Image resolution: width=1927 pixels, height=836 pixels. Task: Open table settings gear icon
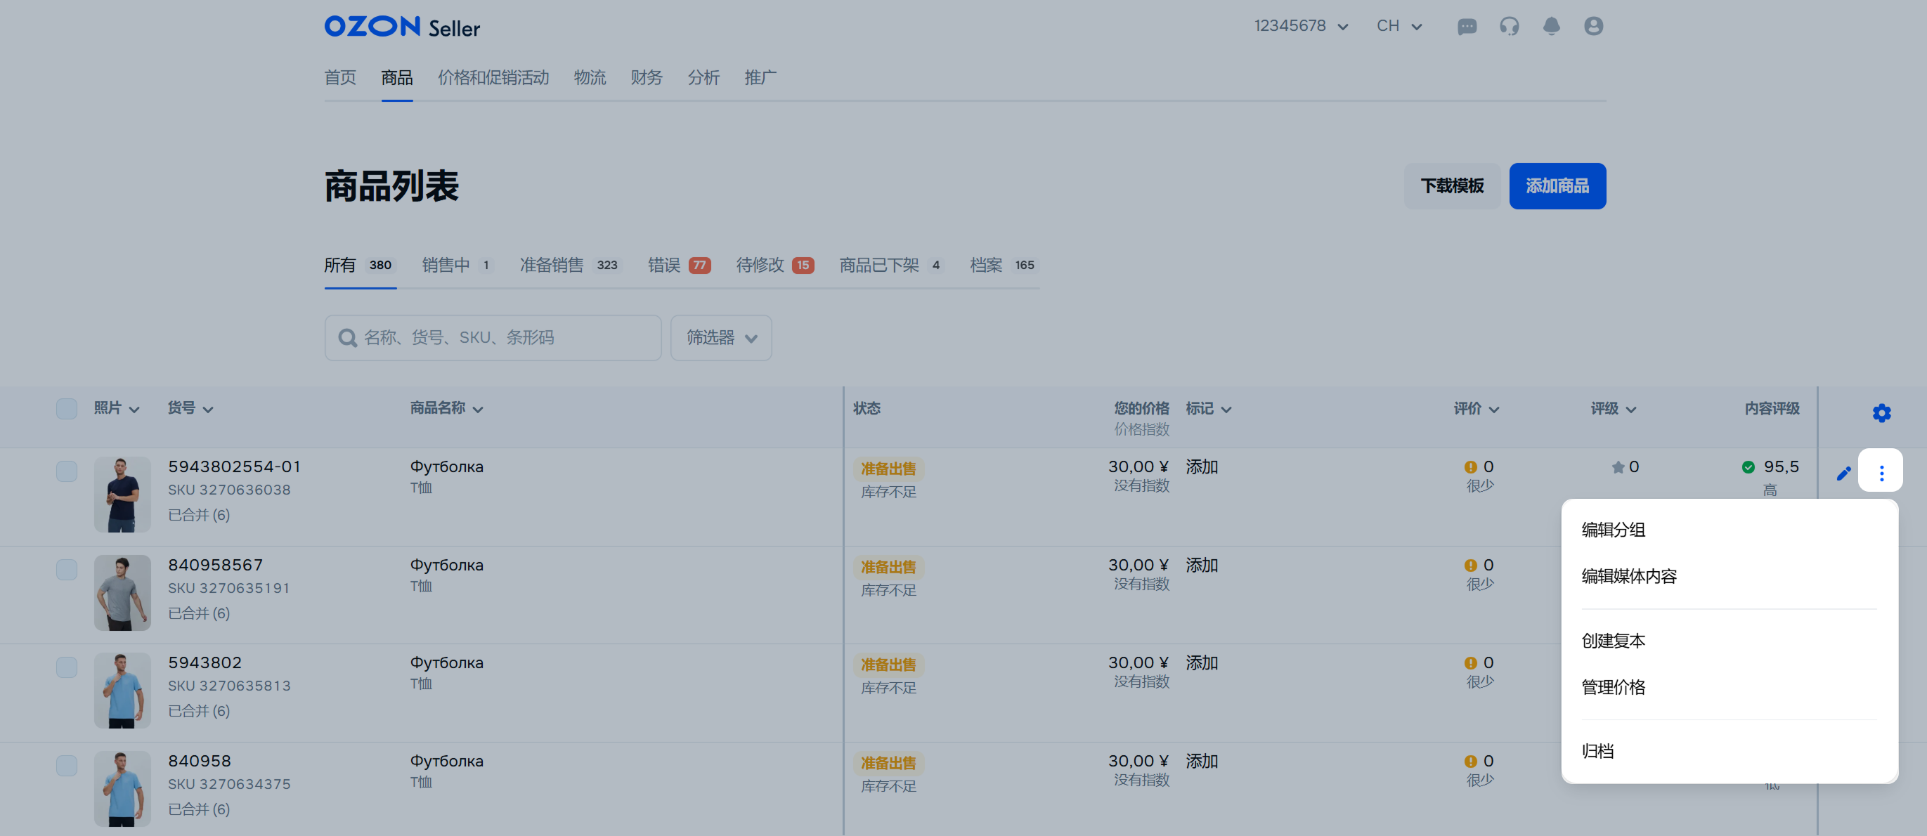coord(1881,413)
